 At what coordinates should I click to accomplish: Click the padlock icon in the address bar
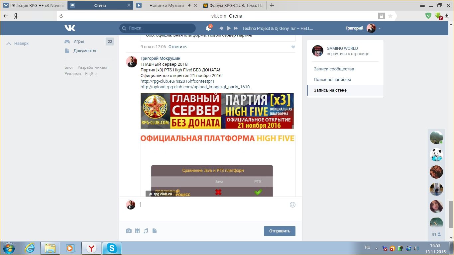[381, 16]
